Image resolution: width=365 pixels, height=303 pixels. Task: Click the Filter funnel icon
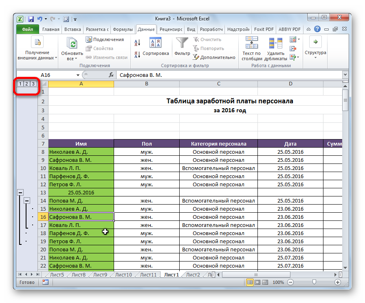click(x=182, y=43)
